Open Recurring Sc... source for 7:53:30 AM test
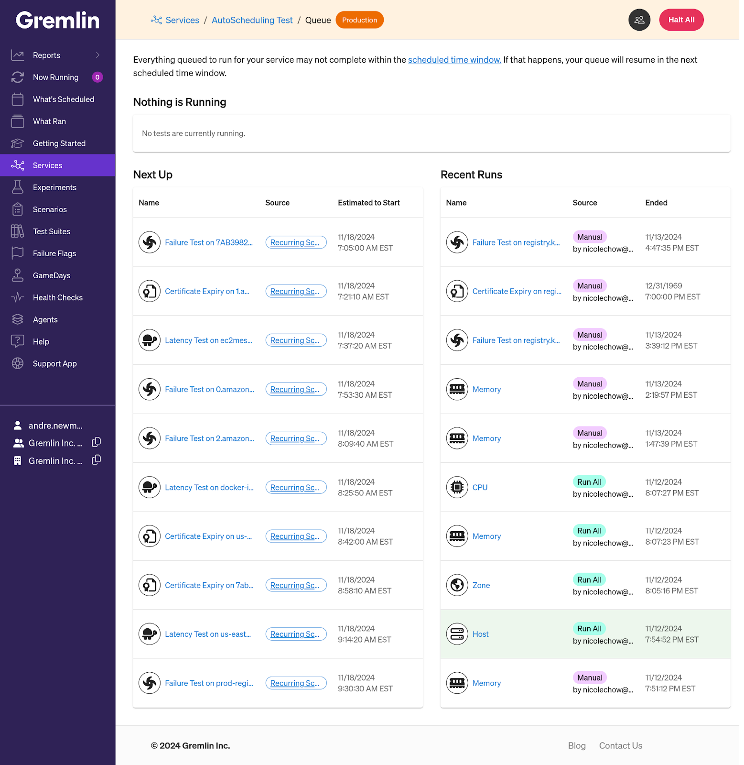This screenshot has height=765, width=744. pos(296,389)
